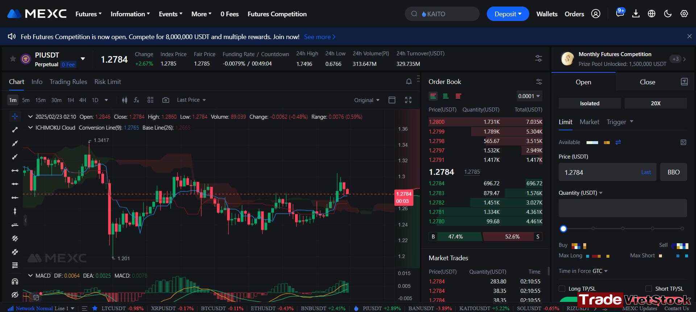Tick the Long TP/SL checkbox
The height and width of the screenshot is (312, 696).
click(x=562, y=288)
